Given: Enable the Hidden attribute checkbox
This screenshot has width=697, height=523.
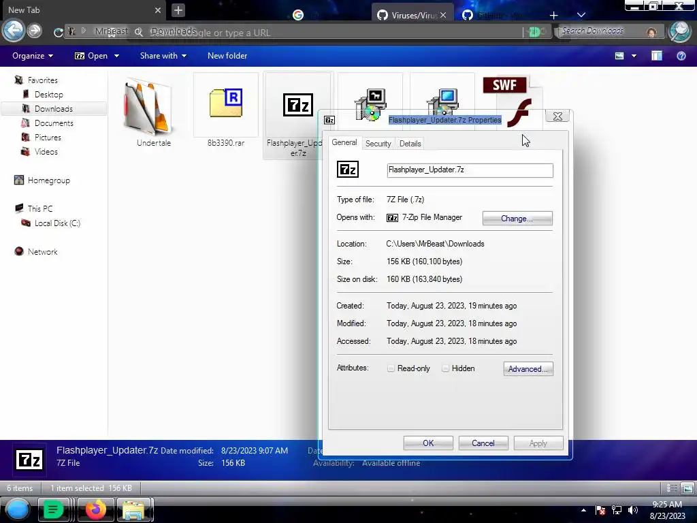Looking at the screenshot, I should coord(445,368).
